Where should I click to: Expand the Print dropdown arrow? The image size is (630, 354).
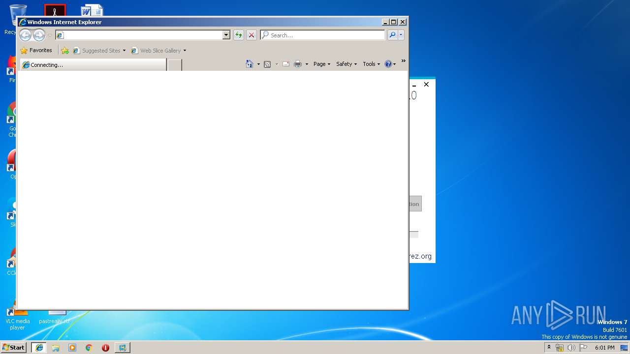pos(307,64)
